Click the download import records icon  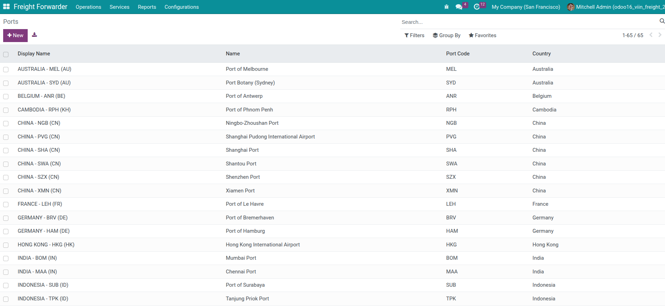[x=34, y=35]
